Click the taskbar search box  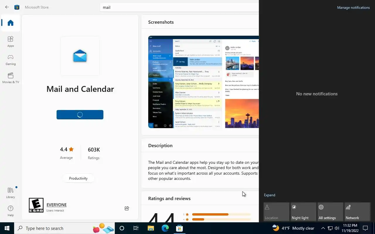pos(64,228)
